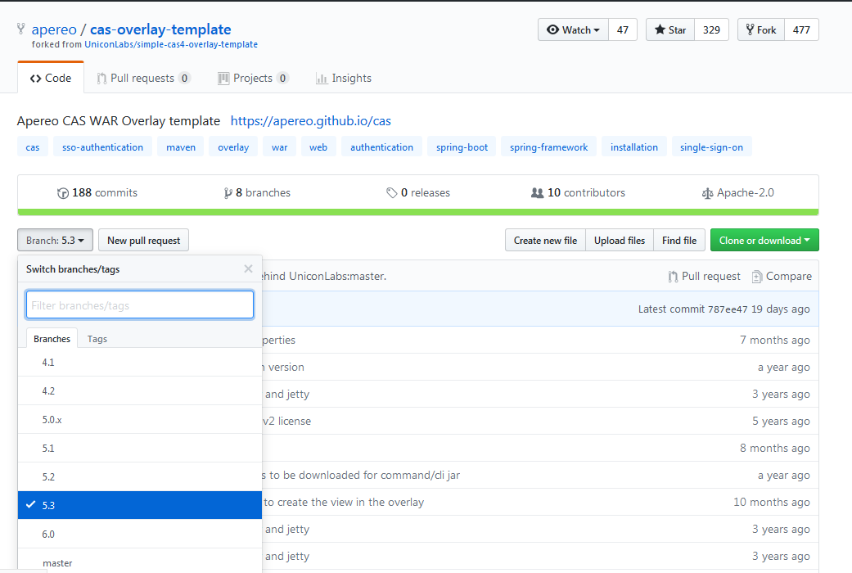Image resolution: width=852 pixels, height=573 pixels.
Task: Click the project board icon on the Projects tab
Action: coord(223,79)
